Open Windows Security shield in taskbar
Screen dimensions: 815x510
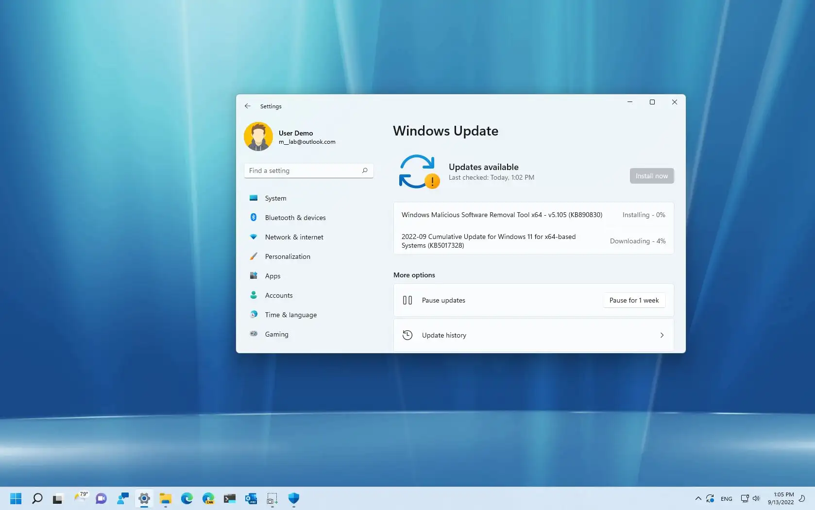coord(294,498)
